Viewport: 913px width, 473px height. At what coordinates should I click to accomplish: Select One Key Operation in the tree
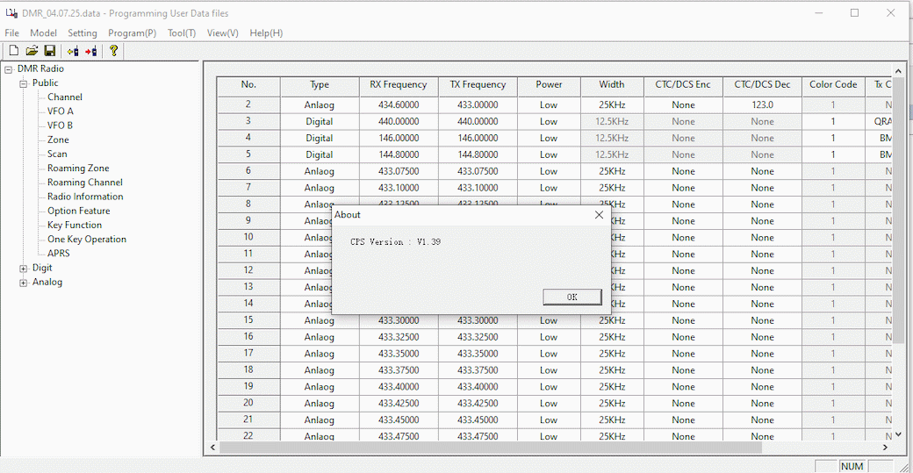[x=87, y=239]
